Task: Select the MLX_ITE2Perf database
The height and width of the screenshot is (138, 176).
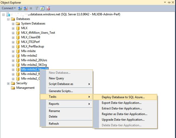Action: pos(30,42)
